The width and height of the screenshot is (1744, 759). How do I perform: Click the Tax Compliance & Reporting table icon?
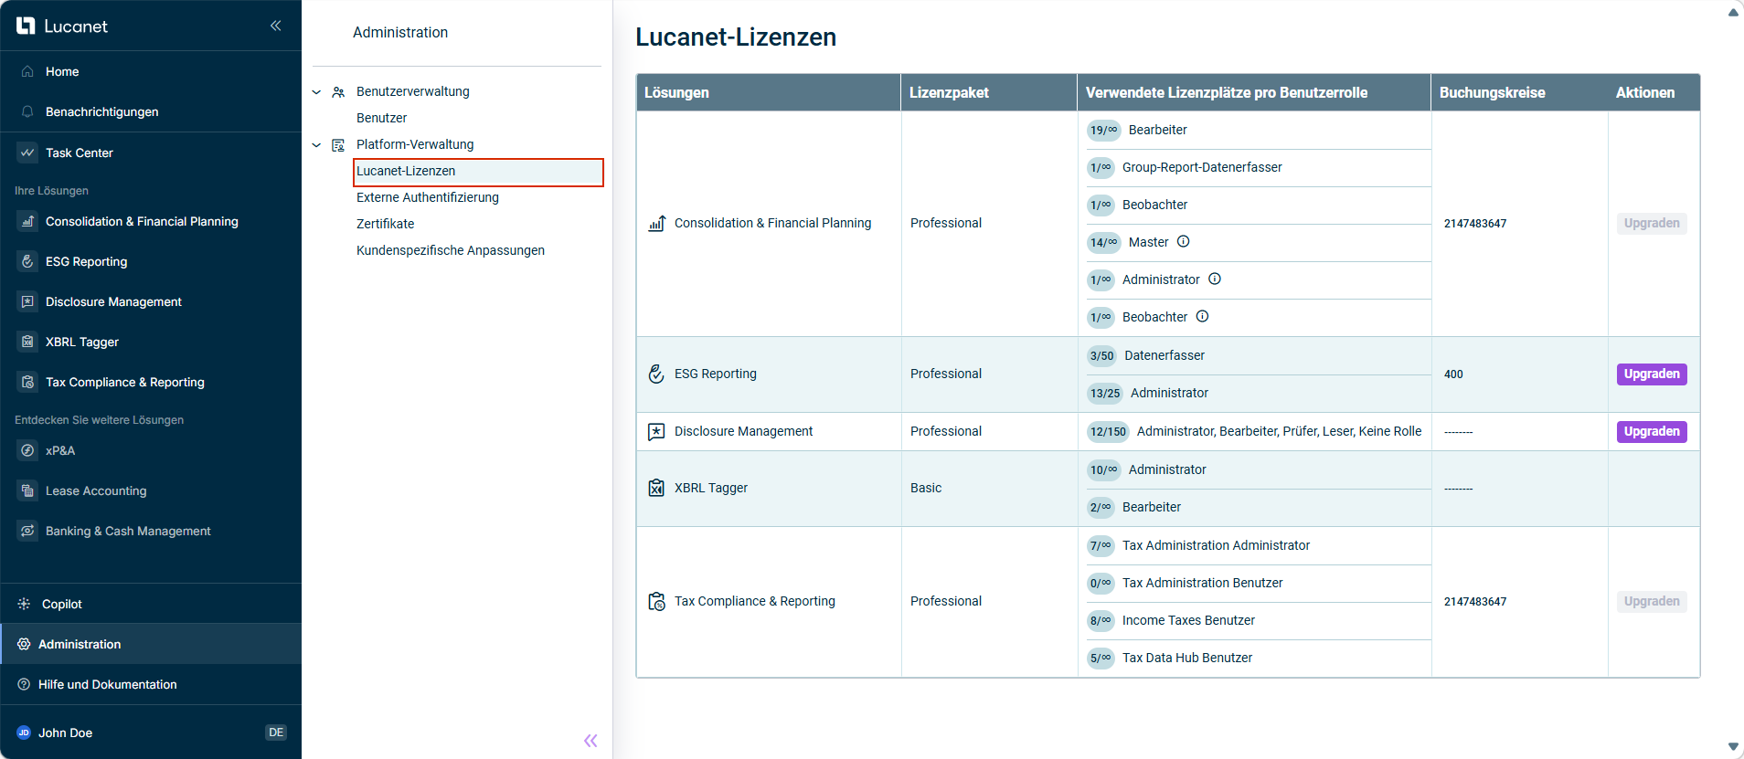pyautogui.click(x=656, y=601)
